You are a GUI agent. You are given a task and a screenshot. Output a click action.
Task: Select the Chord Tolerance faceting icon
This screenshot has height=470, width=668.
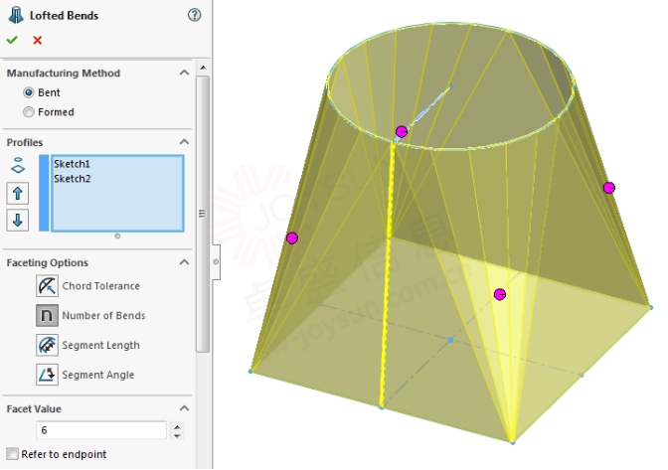tap(47, 286)
